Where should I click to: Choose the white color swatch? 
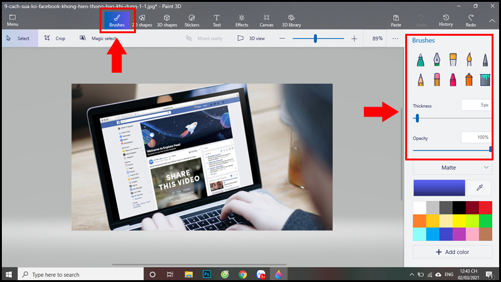pyautogui.click(x=420, y=208)
